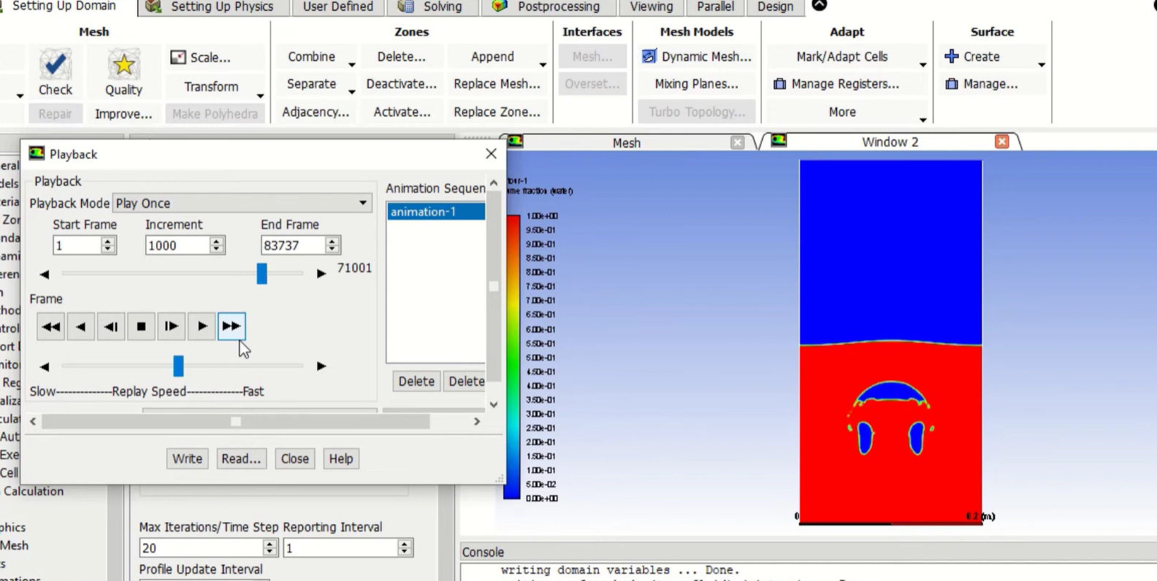Click the Write button in Playback
The width and height of the screenshot is (1157, 581).
point(187,458)
